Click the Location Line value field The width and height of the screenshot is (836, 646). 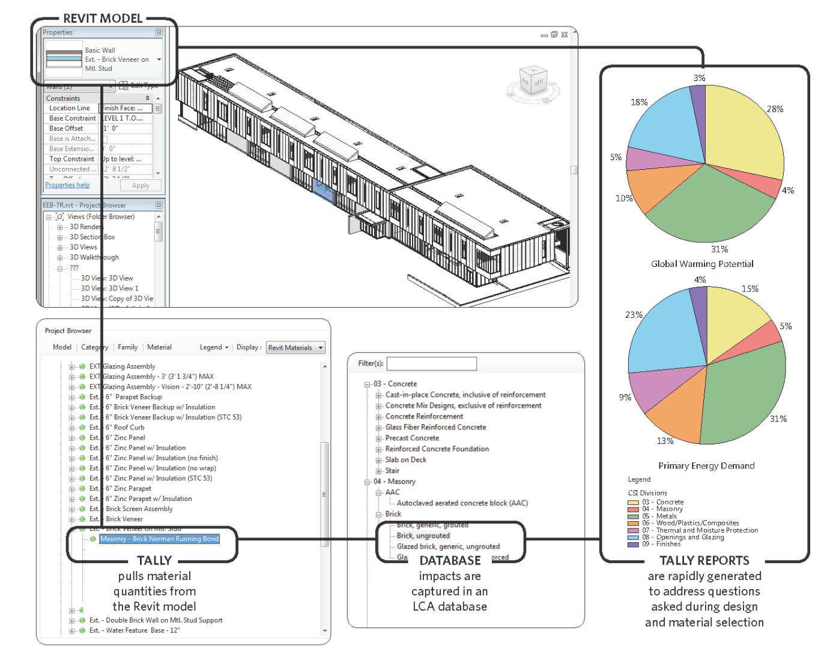click(x=126, y=109)
